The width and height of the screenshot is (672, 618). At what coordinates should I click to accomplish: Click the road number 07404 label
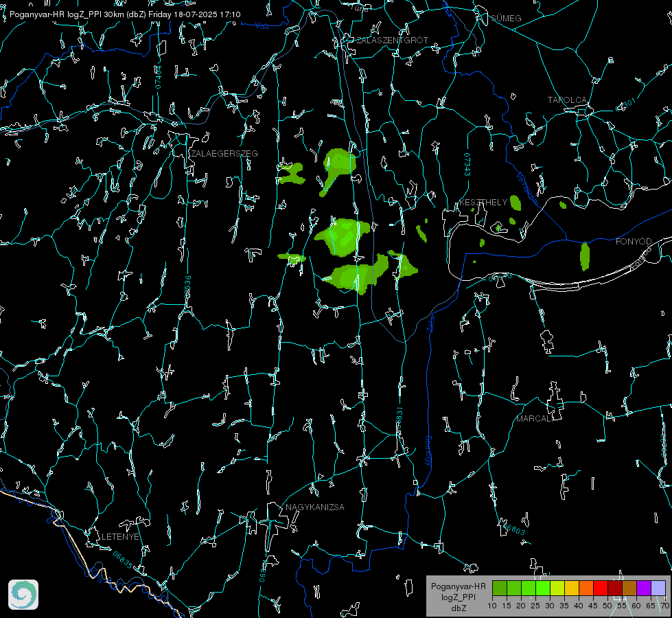coord(159,77)
